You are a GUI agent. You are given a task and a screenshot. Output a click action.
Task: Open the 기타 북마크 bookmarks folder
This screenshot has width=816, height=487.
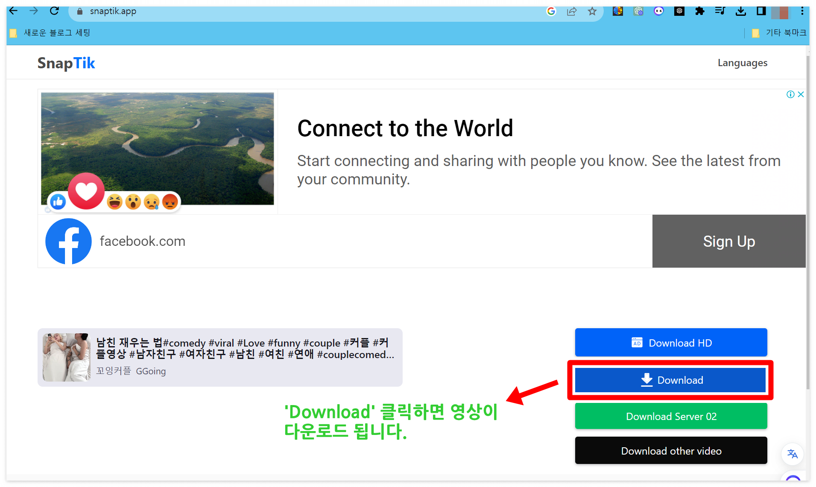[x=779, y=33]
